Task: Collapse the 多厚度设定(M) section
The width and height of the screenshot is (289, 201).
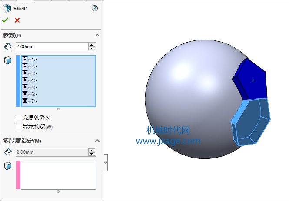Action: coord(97,141)
